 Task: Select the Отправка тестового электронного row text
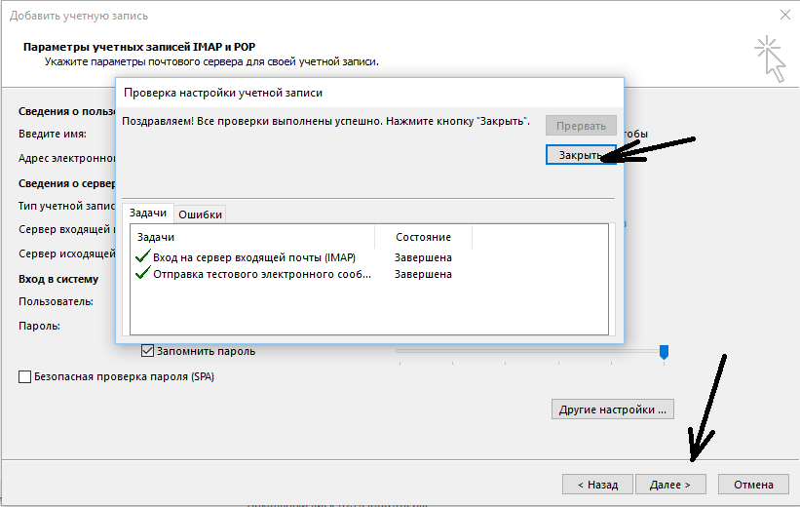[x=262, y=274]
